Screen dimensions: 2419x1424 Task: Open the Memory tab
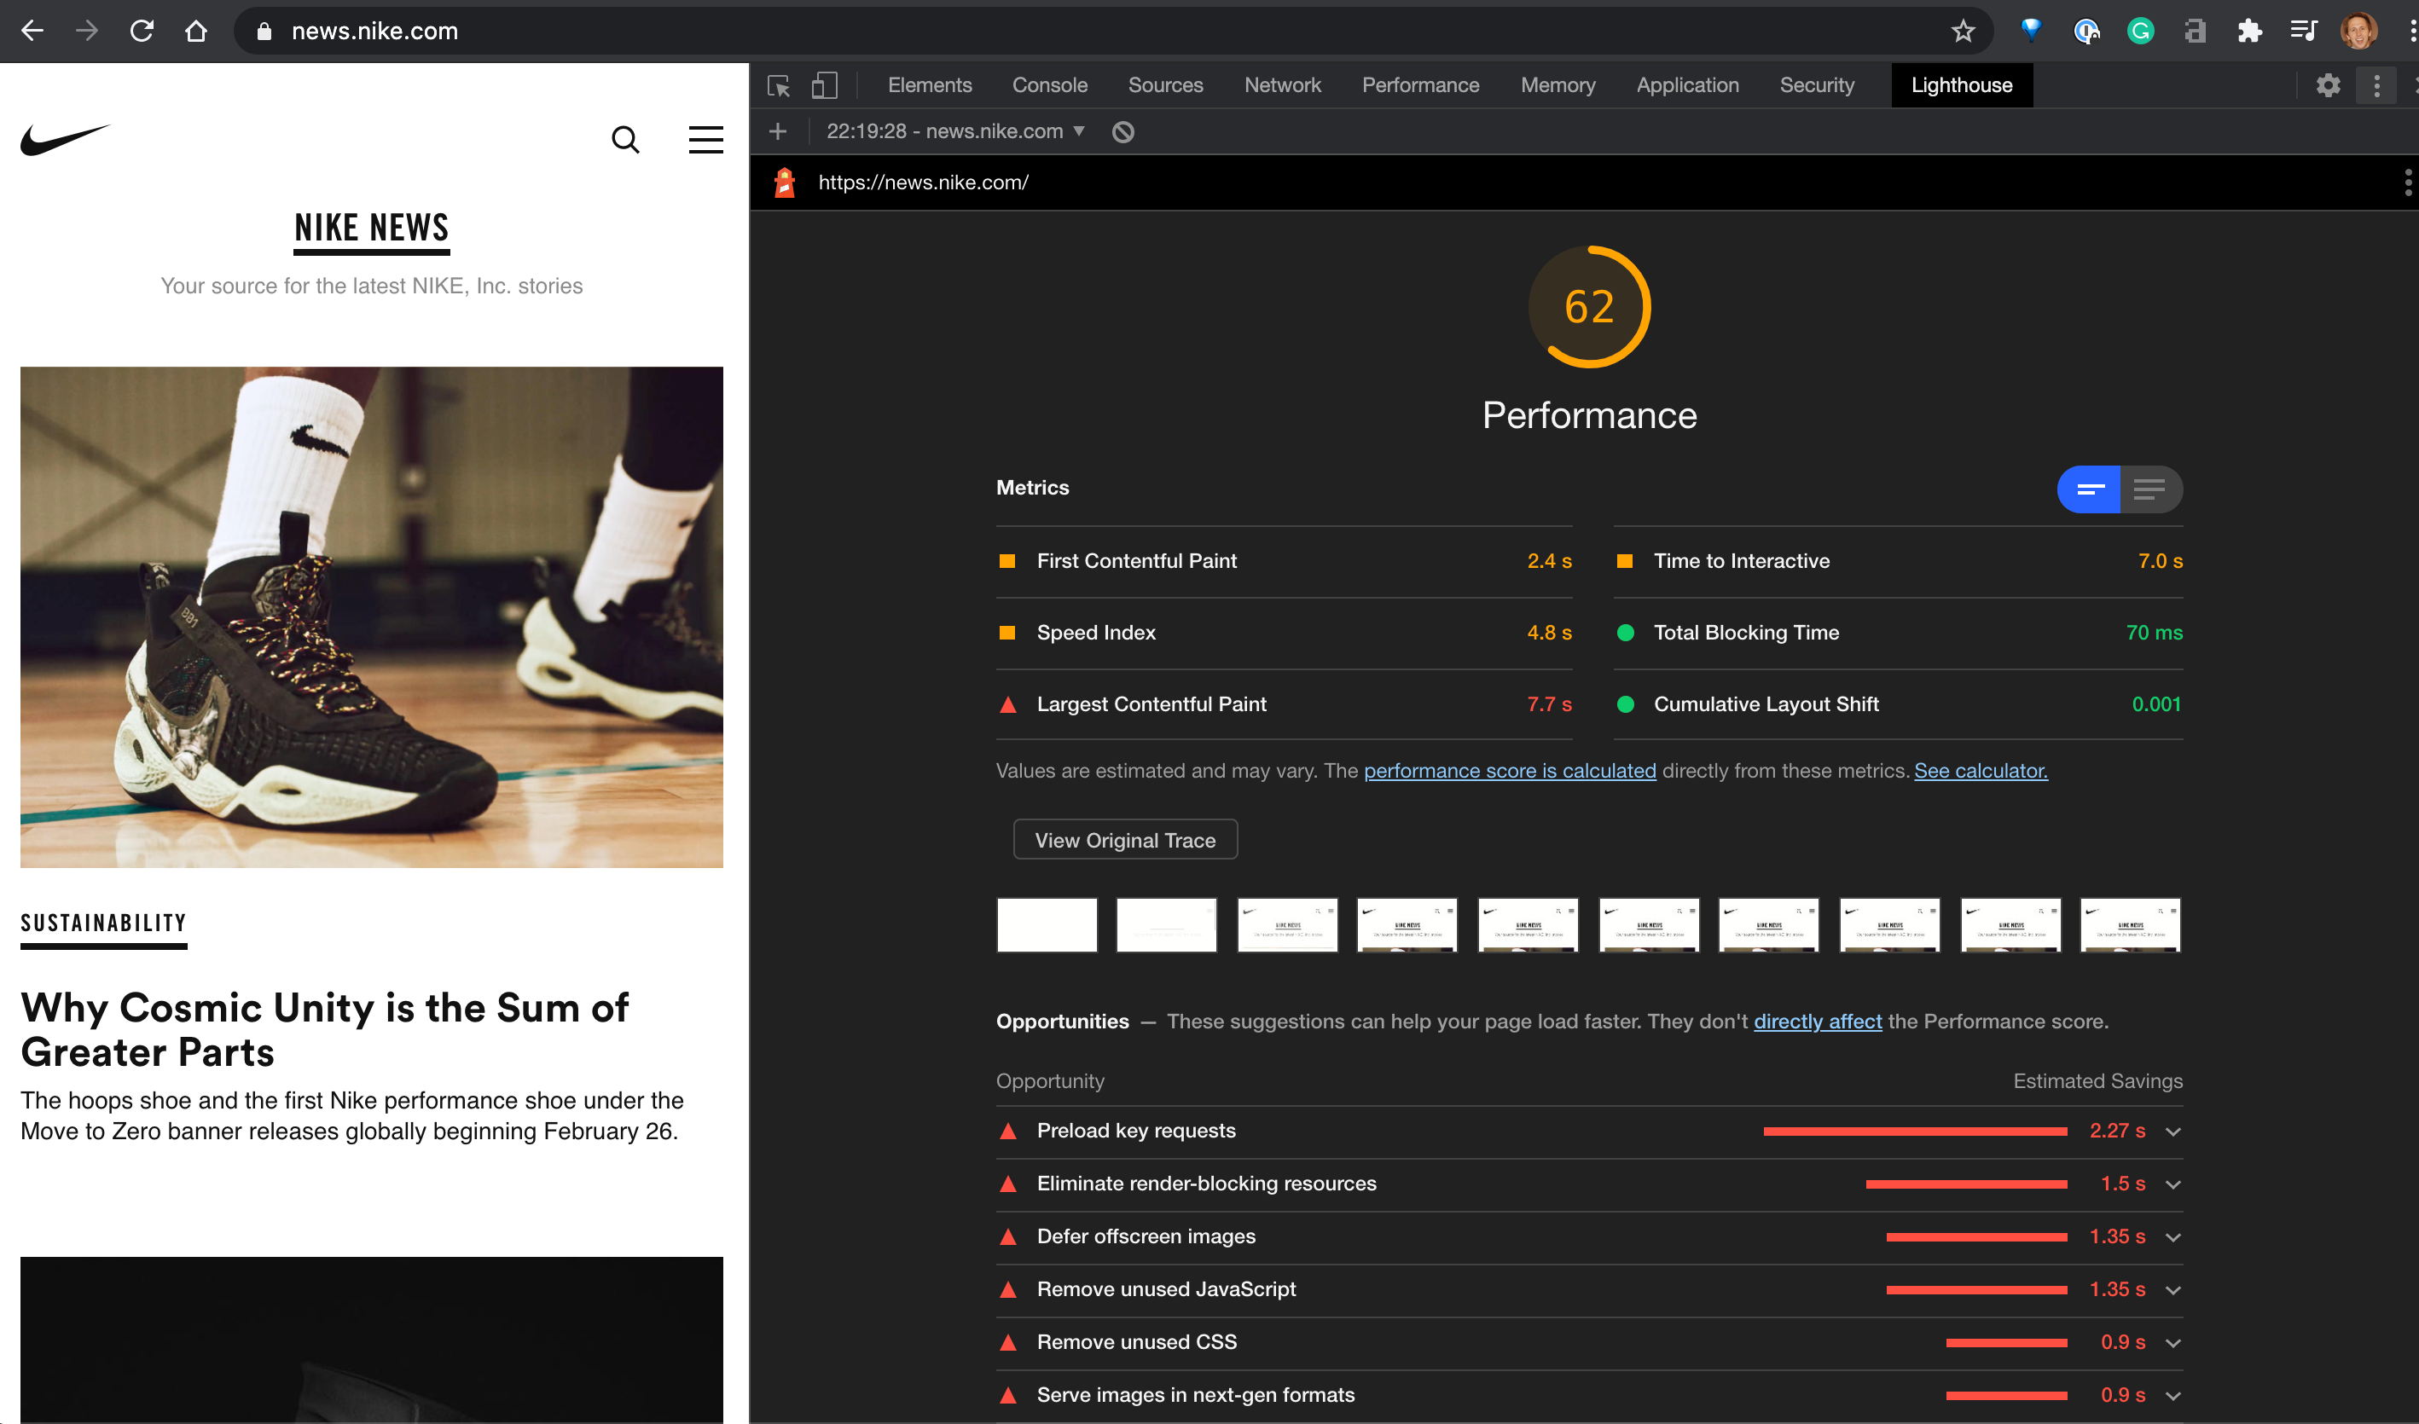[1558, 85]
